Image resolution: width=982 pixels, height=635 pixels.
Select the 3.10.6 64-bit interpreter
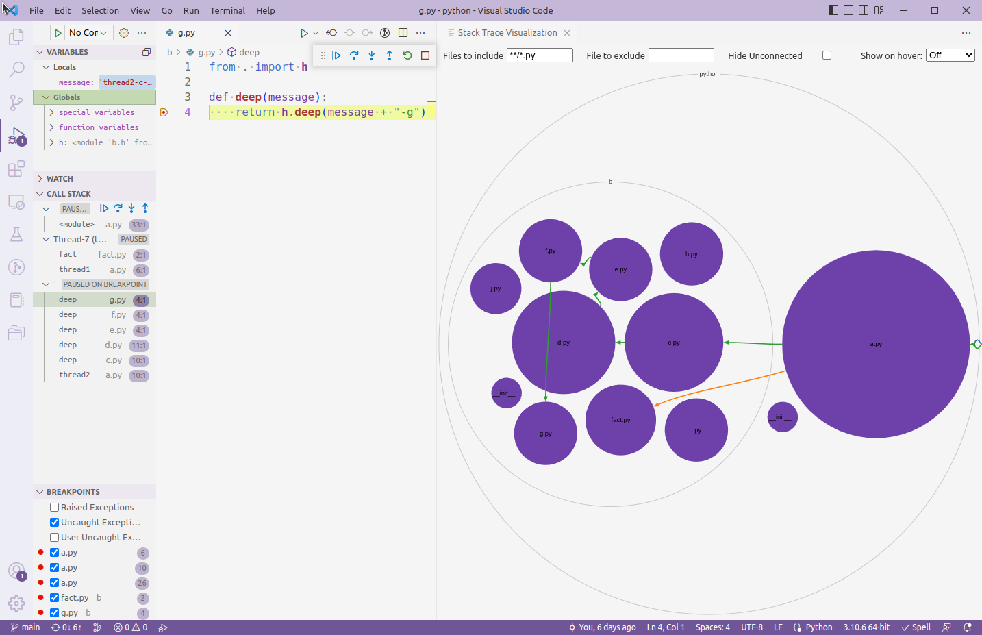click(x=866, y=627)
